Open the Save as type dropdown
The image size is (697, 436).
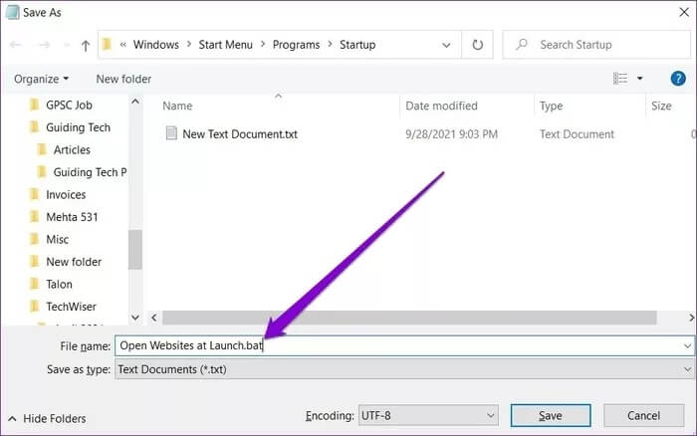pyautogui.click(x=404, y=369)
